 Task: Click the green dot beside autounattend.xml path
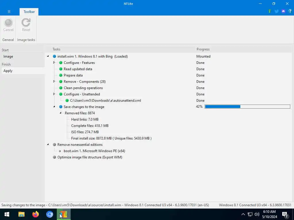tap(67, 101)
